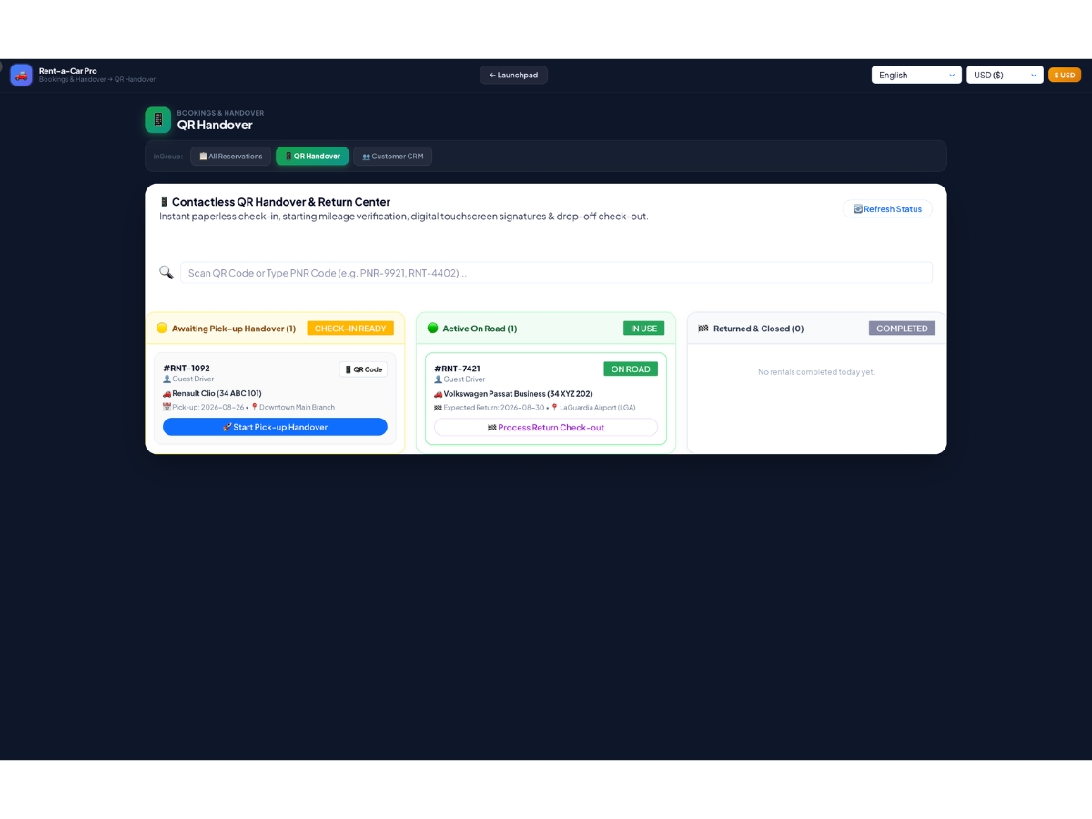This screenshot has height=819, width=1092.
Task: Click the Awaiting Pick-up Handover (1) heading
Action: click(x=234, y=329)
